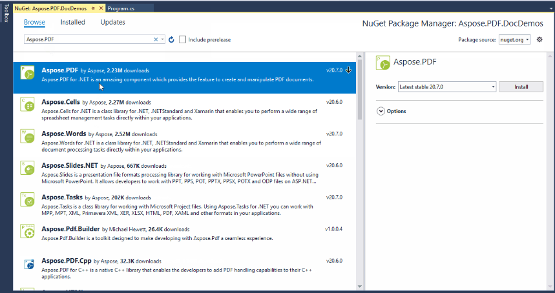This screenshot has width=555, height=293.
Task: Clear the search box with the X icon
Action: pos(156,40)
